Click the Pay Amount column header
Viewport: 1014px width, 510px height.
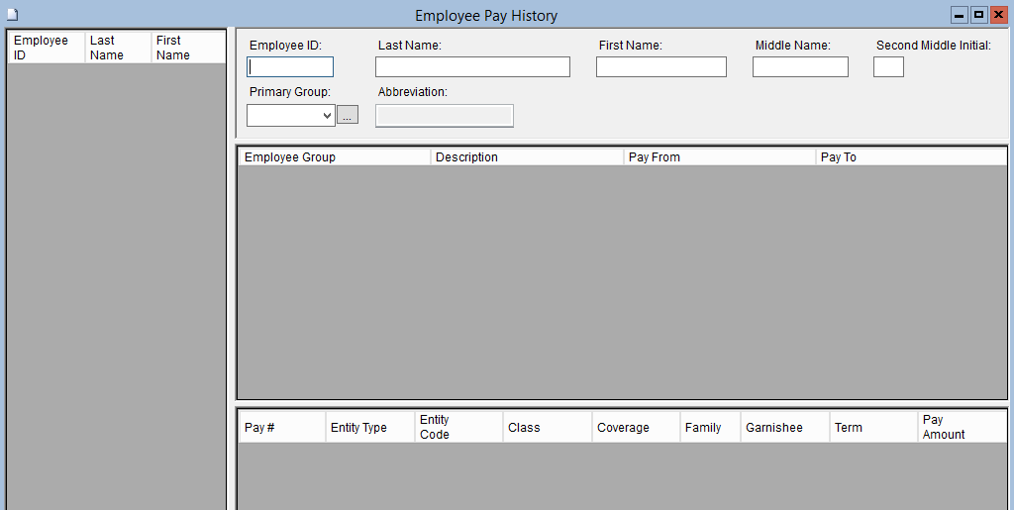[961, 428]
